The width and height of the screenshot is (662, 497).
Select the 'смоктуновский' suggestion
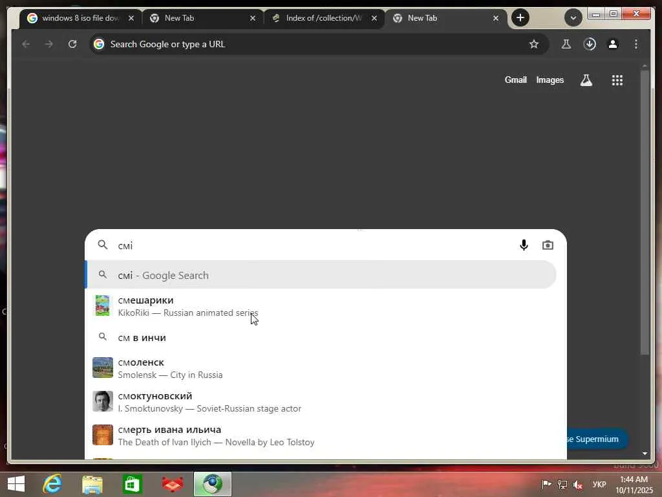(x=321, y=401)
